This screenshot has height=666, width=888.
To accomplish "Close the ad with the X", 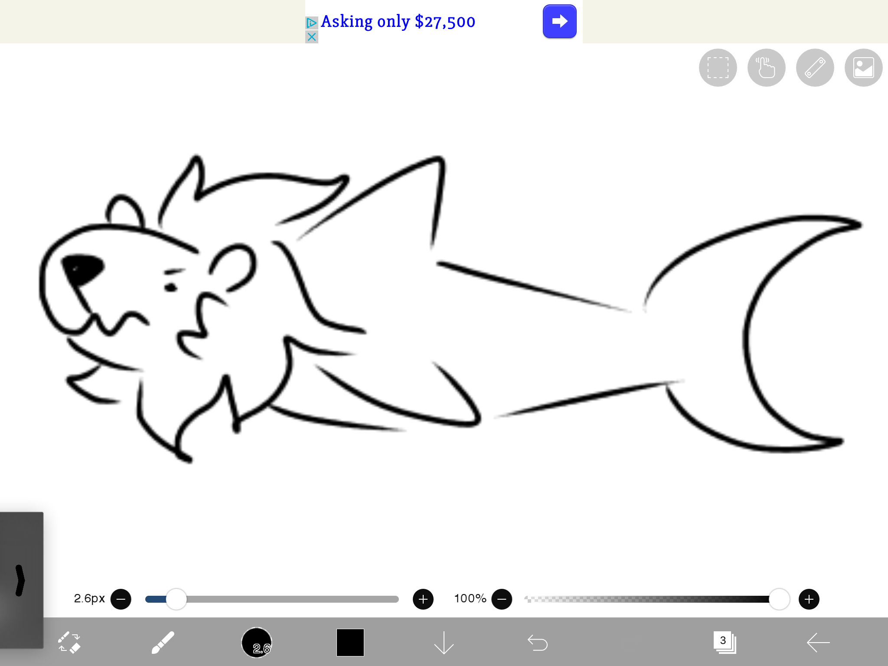I will pos(311,37).
